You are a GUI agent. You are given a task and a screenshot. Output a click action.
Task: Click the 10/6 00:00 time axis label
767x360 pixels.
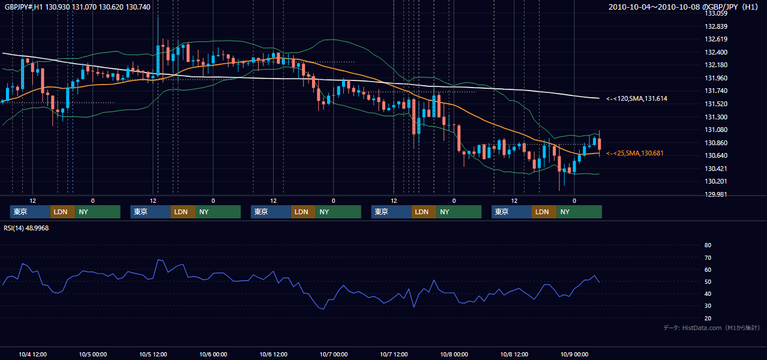214,355
